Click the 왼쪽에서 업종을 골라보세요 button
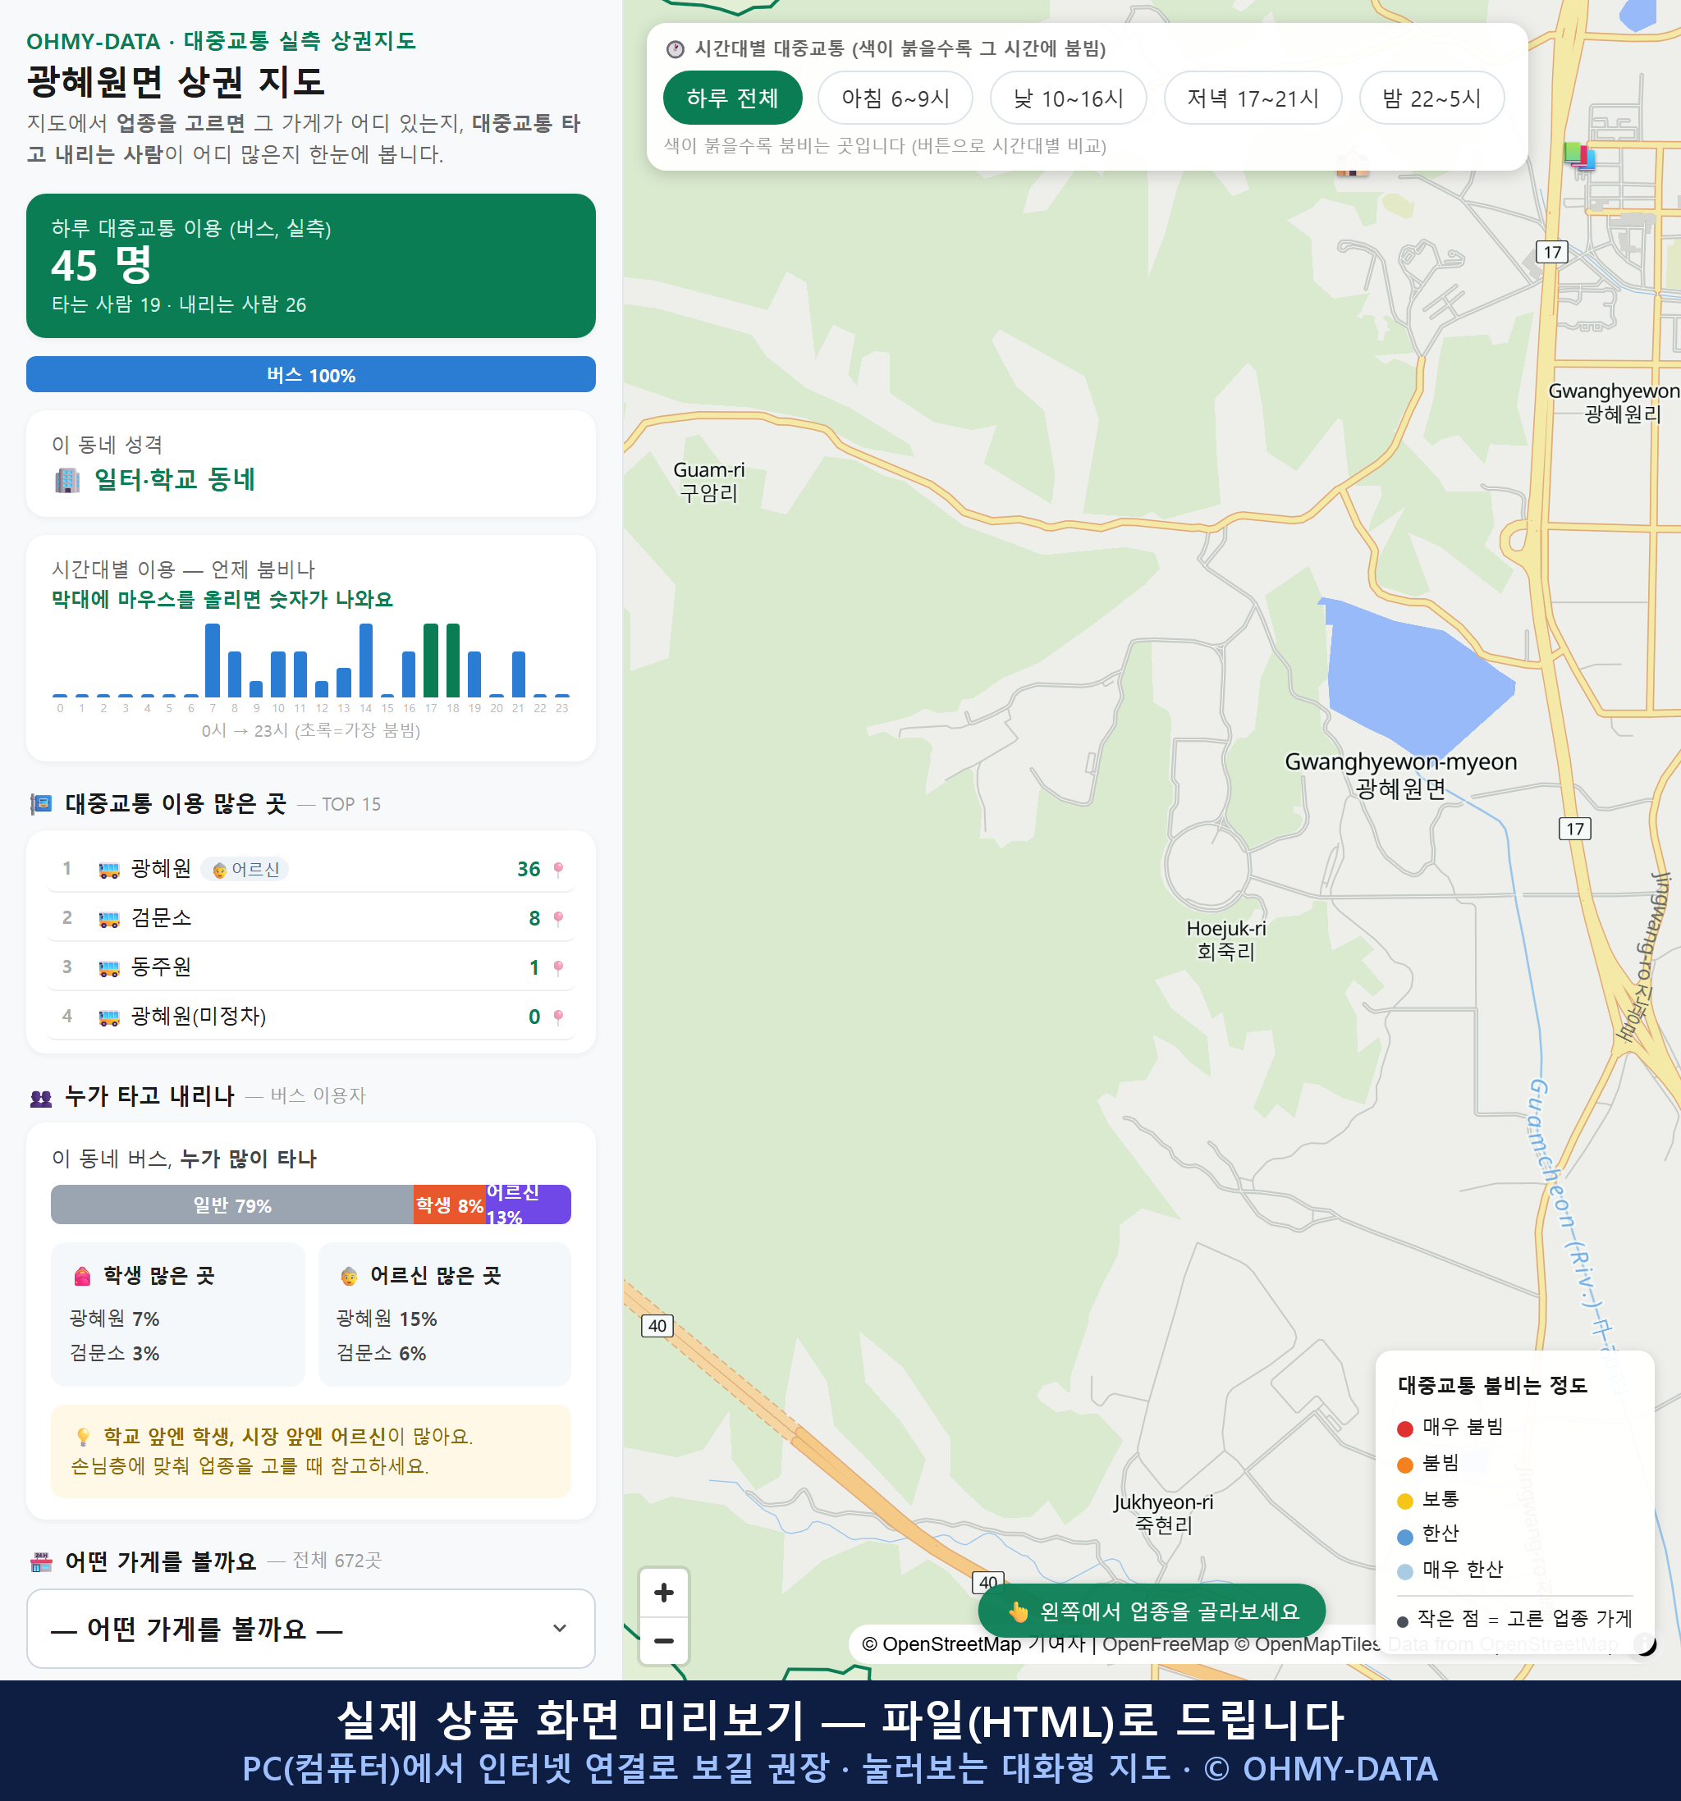 [x=1152, y=1611]
